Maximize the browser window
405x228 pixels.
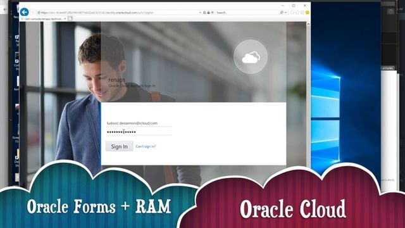click(x=294, y=6)
